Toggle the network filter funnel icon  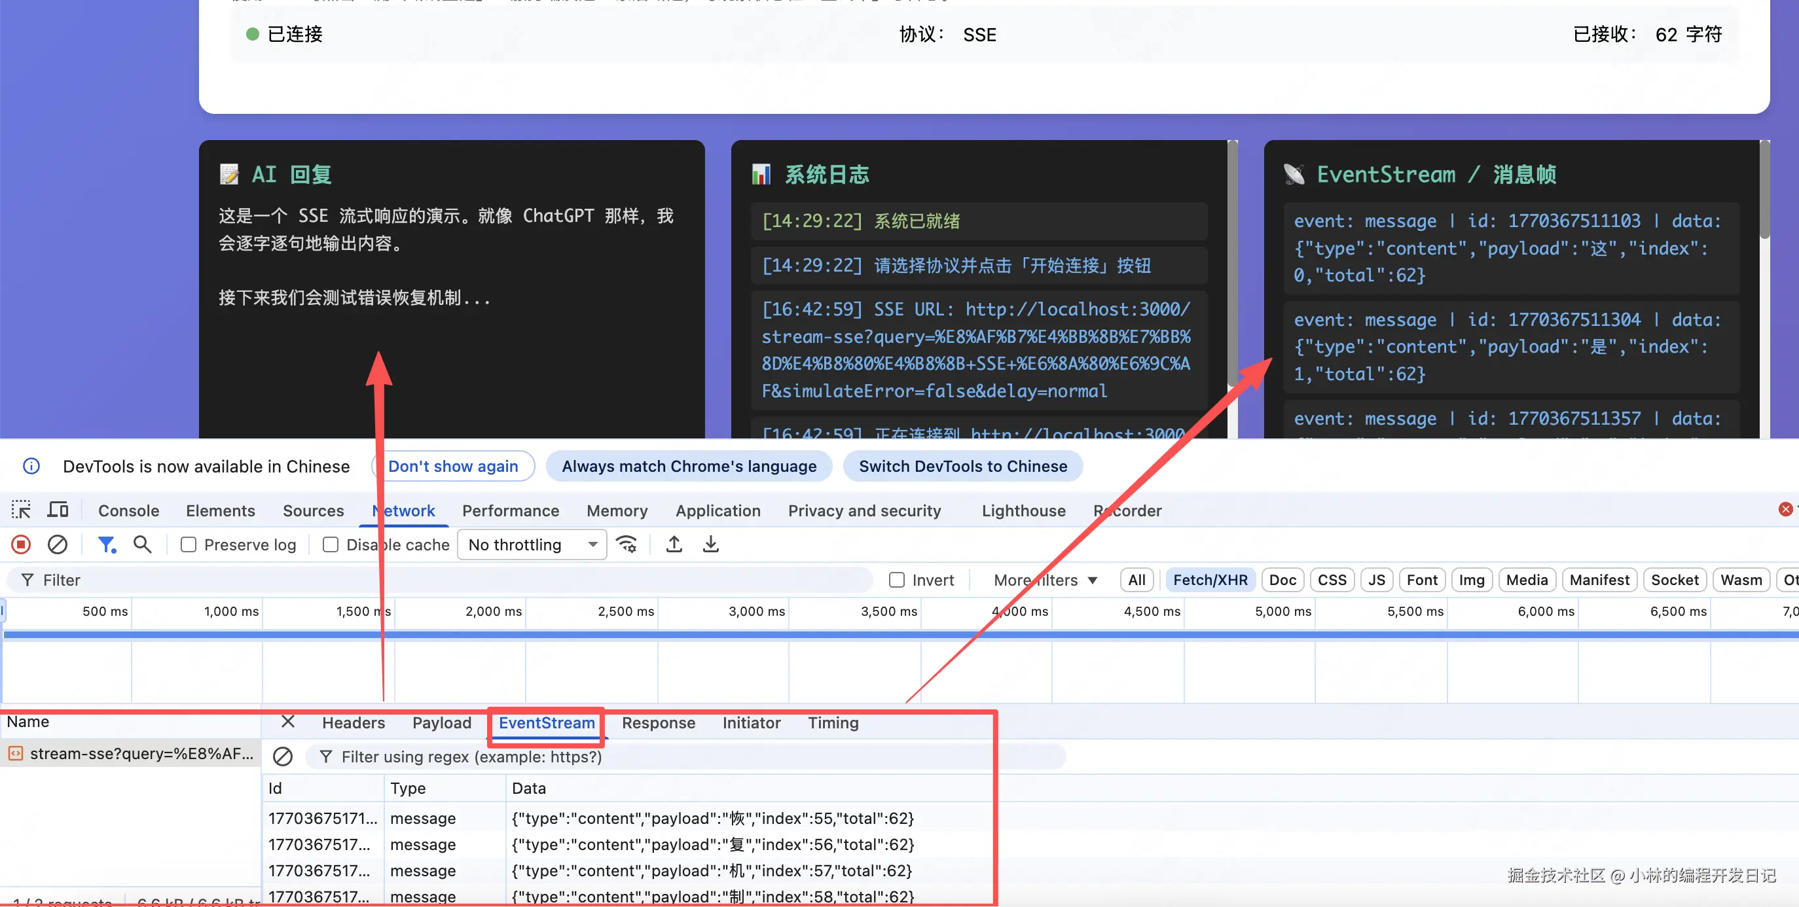[106, 544]
